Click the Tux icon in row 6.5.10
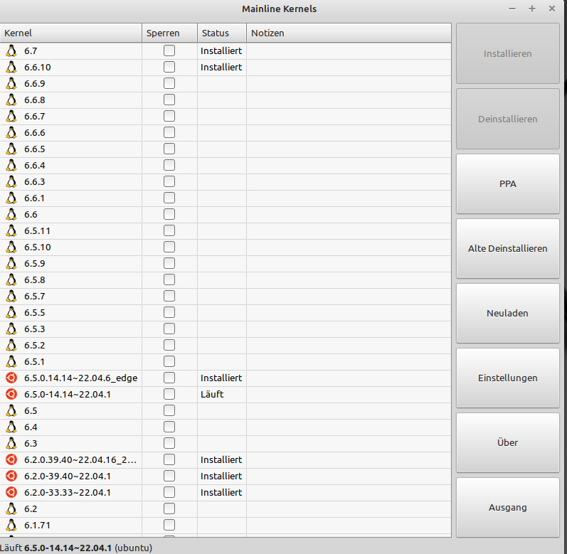The image size is (567, 554). pos(11,247)
